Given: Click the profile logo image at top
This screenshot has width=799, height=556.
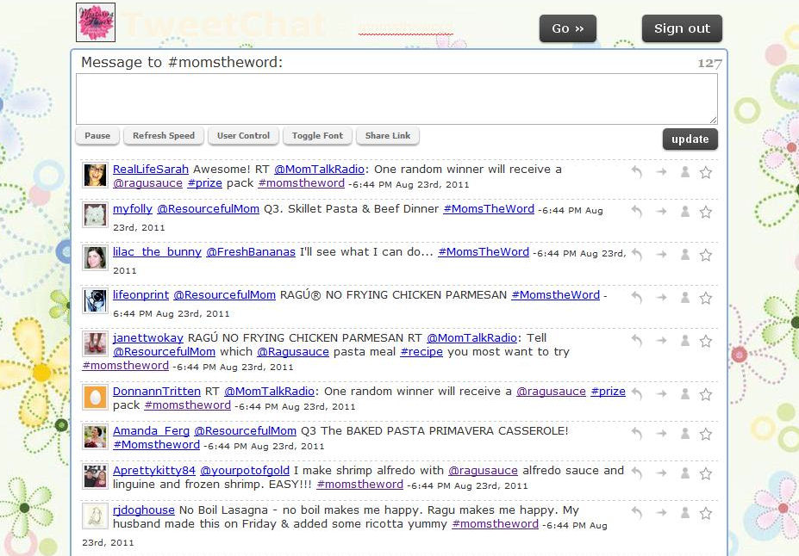Looking at the screenshot, I should [x=96, y=22].
